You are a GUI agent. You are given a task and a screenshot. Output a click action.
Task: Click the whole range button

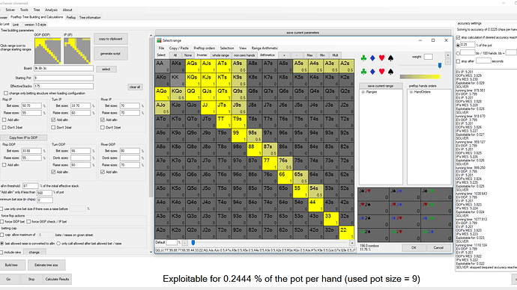pyautogui.click(x=220, y=55)
